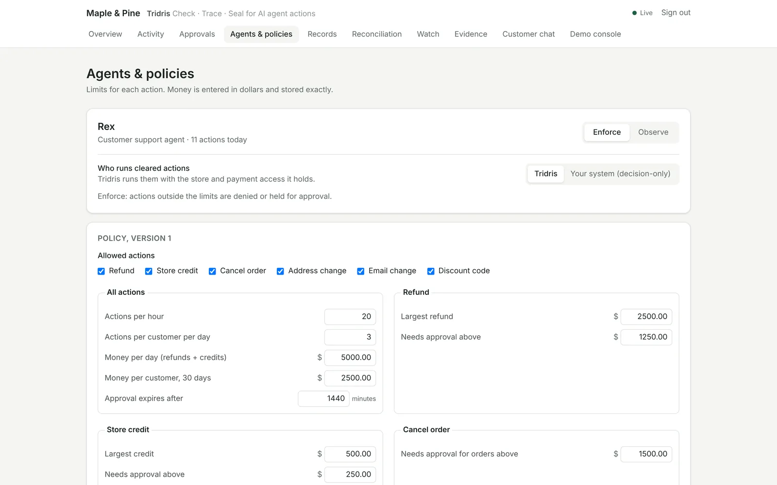Choose Your system (decision-only) option
Viewport: 777px width, 485px height.
click(x=620, y=174)
